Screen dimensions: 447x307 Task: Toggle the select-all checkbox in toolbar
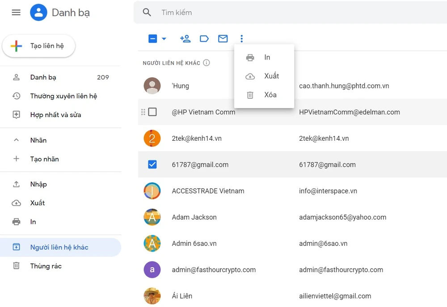[x=152, y=39]
